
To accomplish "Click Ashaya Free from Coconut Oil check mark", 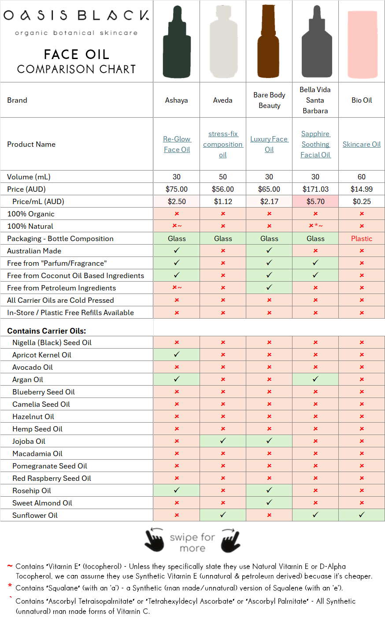I will [177, 275].
